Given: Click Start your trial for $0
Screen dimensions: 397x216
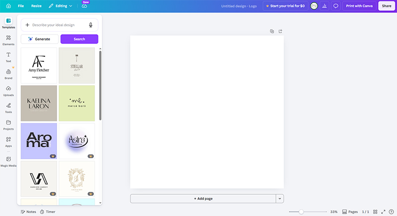Looking at the screenshot, I should coord(285,6).
